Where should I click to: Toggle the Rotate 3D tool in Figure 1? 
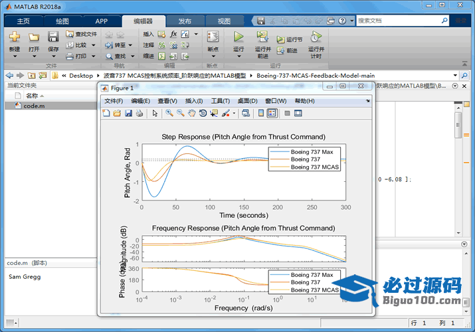pos(203,113)
